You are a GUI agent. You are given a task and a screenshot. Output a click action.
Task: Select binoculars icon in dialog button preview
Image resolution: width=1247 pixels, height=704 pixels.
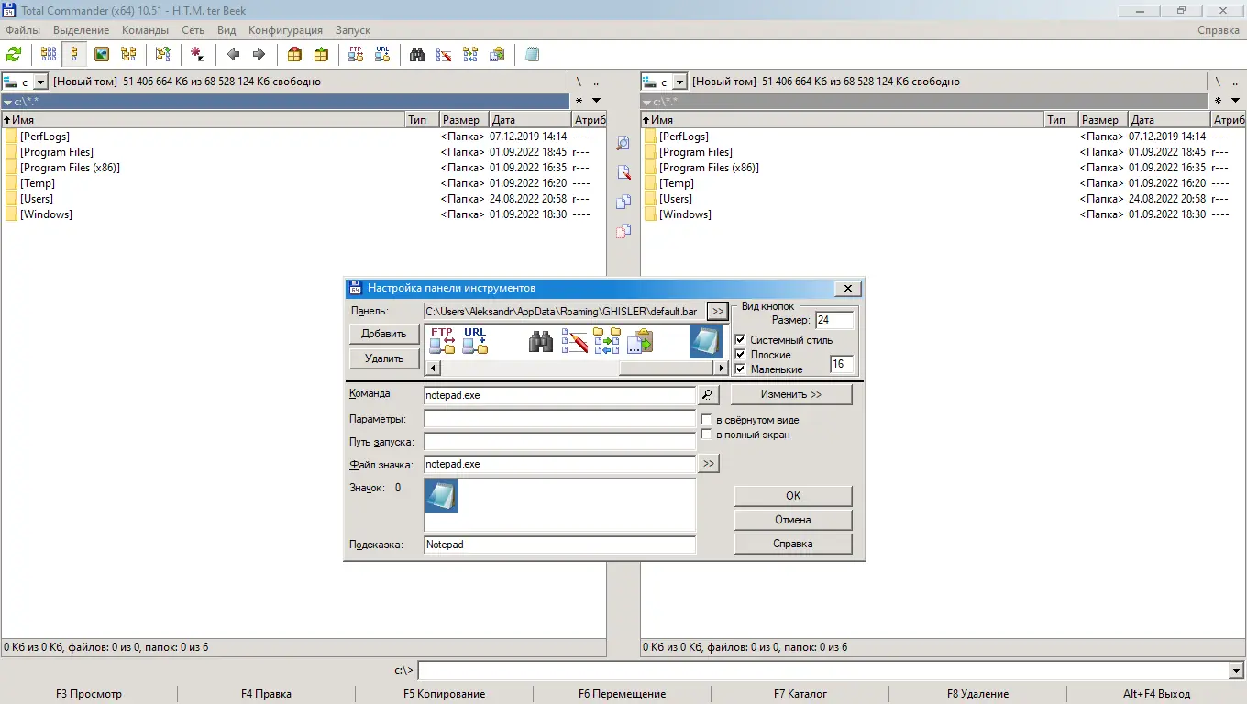[x=541, y=341]
